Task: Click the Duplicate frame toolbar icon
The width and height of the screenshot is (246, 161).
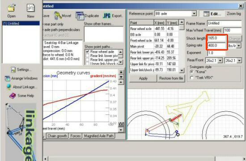Action: pos(80,16)
